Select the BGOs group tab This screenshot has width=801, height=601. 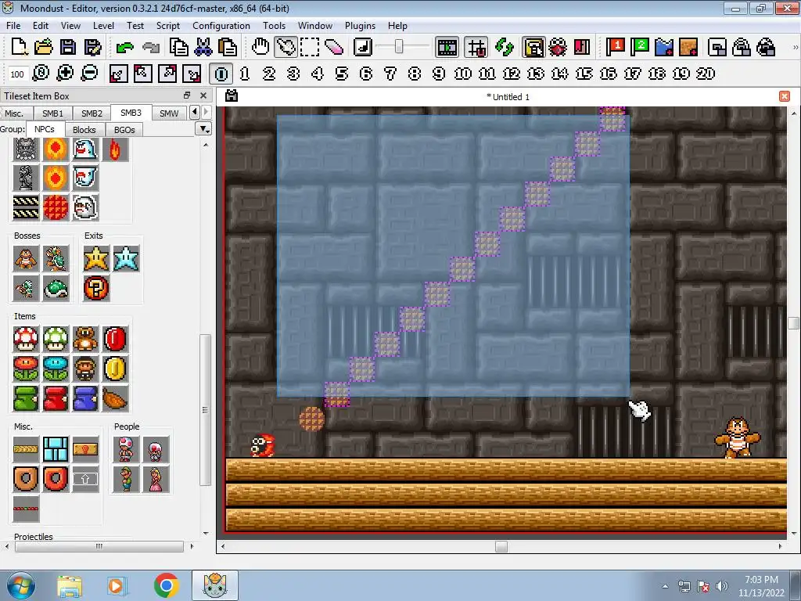pos(124,130)
